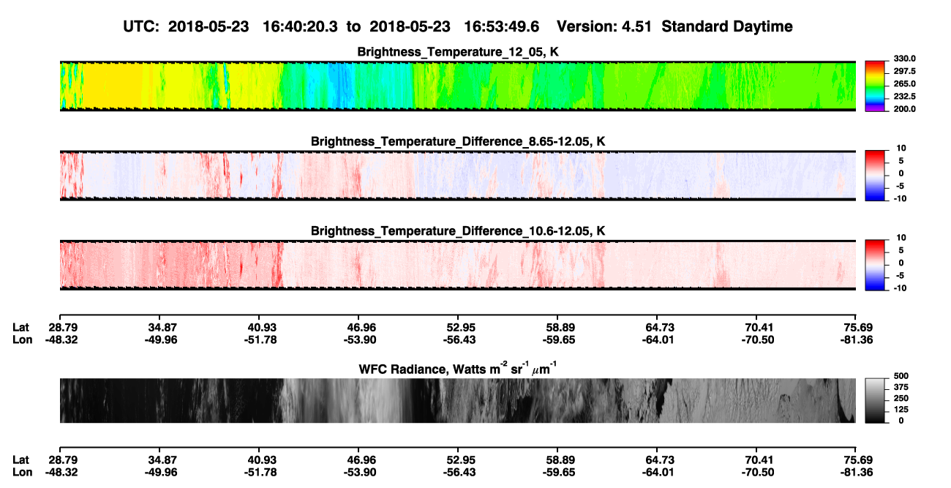Click longitude -59.65 below the WFC Radiance image
Screen dimensions: 951x488
coord(557,472)
